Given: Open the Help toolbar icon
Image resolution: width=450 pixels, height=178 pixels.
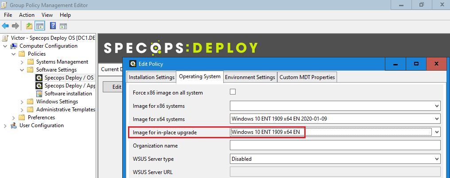Looking at the screenshot, I should pos(53,26).
